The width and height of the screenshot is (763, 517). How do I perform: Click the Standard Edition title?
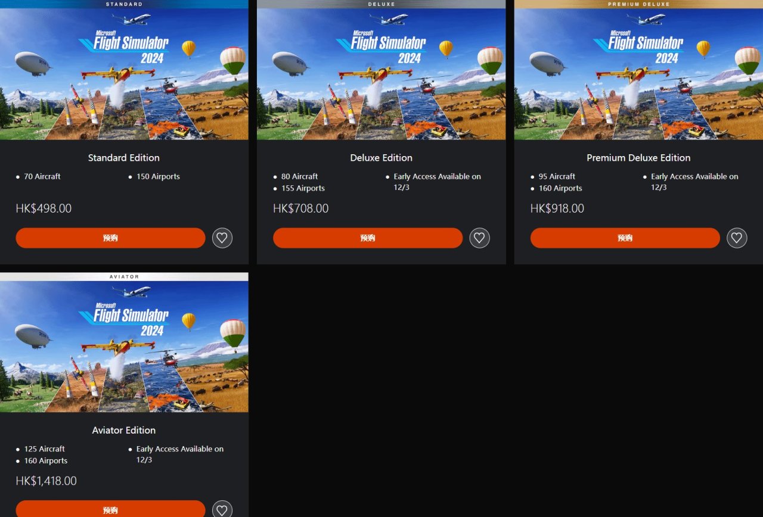(124, 158)
